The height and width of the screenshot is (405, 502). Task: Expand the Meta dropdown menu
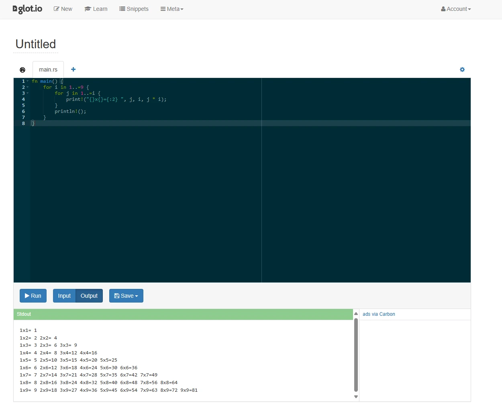point(172,9)
